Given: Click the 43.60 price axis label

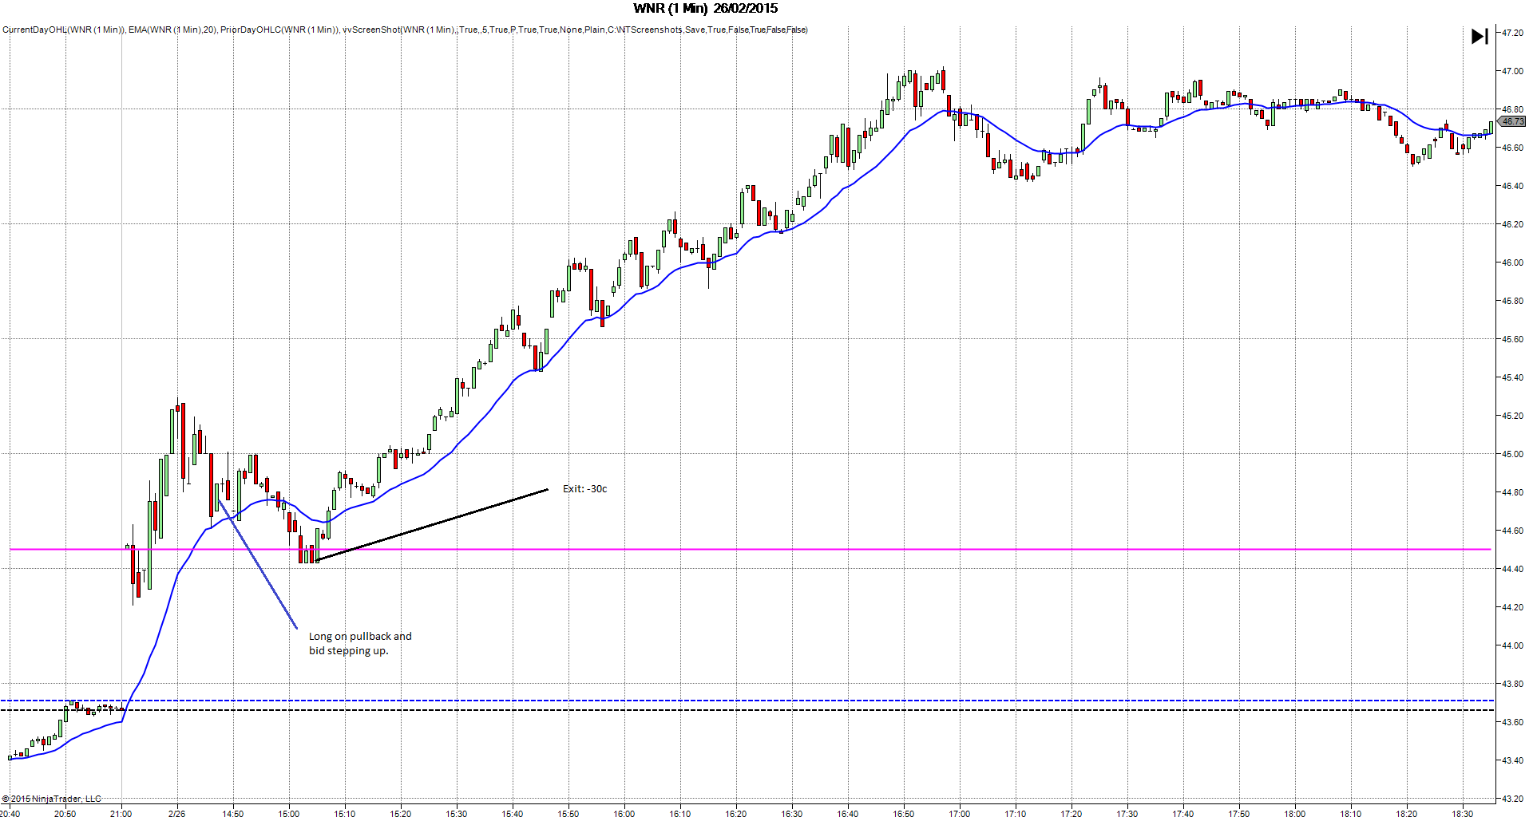Looking at the screenshot, I should (1512, 722).
